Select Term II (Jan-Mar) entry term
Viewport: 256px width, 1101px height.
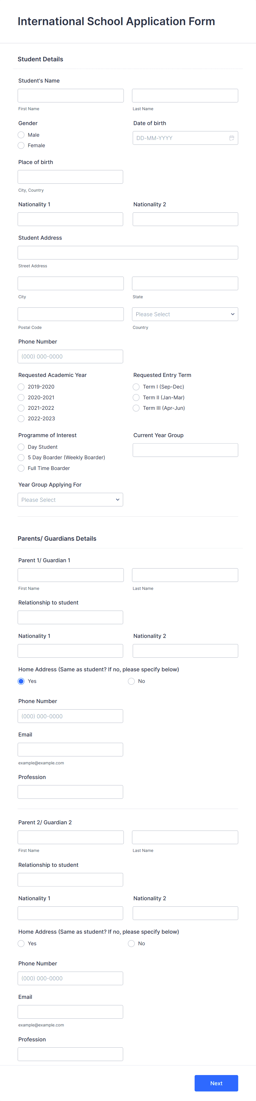[136, 397]
